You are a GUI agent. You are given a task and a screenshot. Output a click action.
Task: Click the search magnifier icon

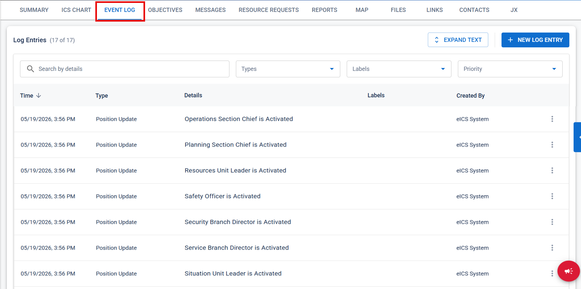[30, 69]
